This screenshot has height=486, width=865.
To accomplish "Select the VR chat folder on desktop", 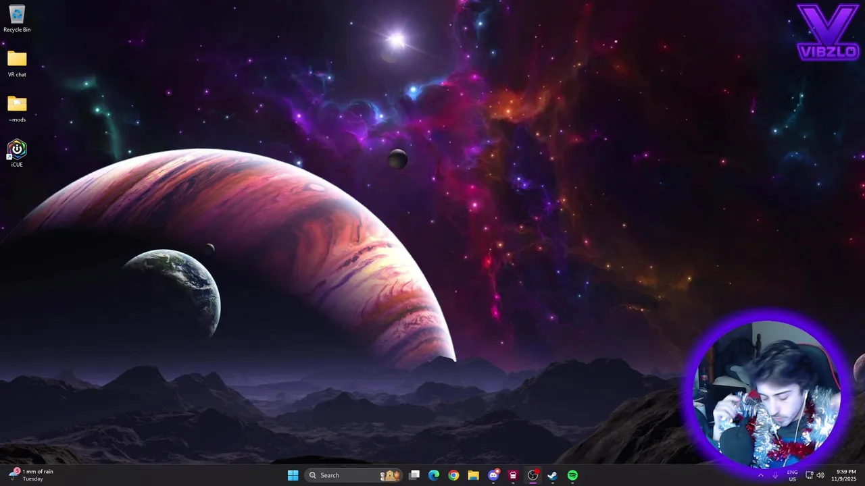I will coord(17,64).
